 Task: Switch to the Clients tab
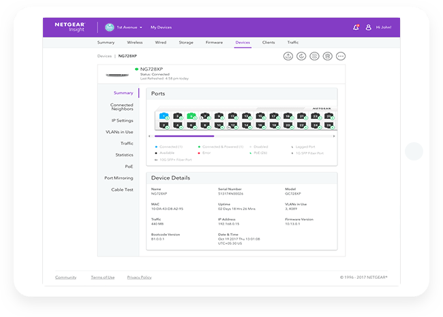[x=269, y=43]
